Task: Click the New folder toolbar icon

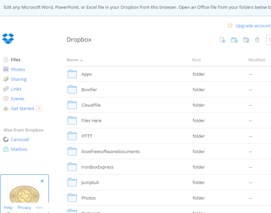Action: 234,40
